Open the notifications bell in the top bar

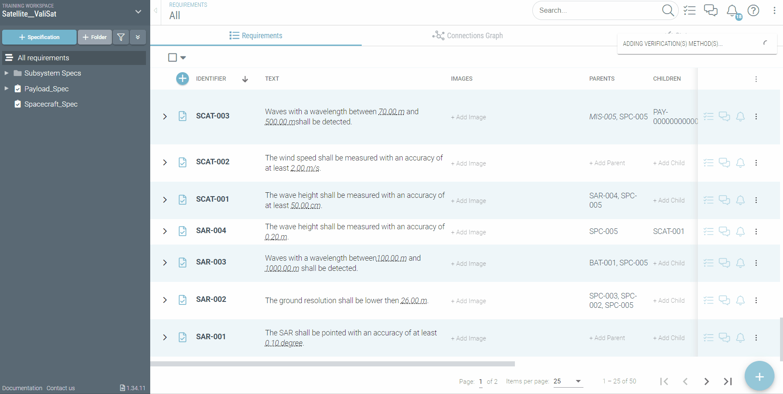[x=732, y=11]
